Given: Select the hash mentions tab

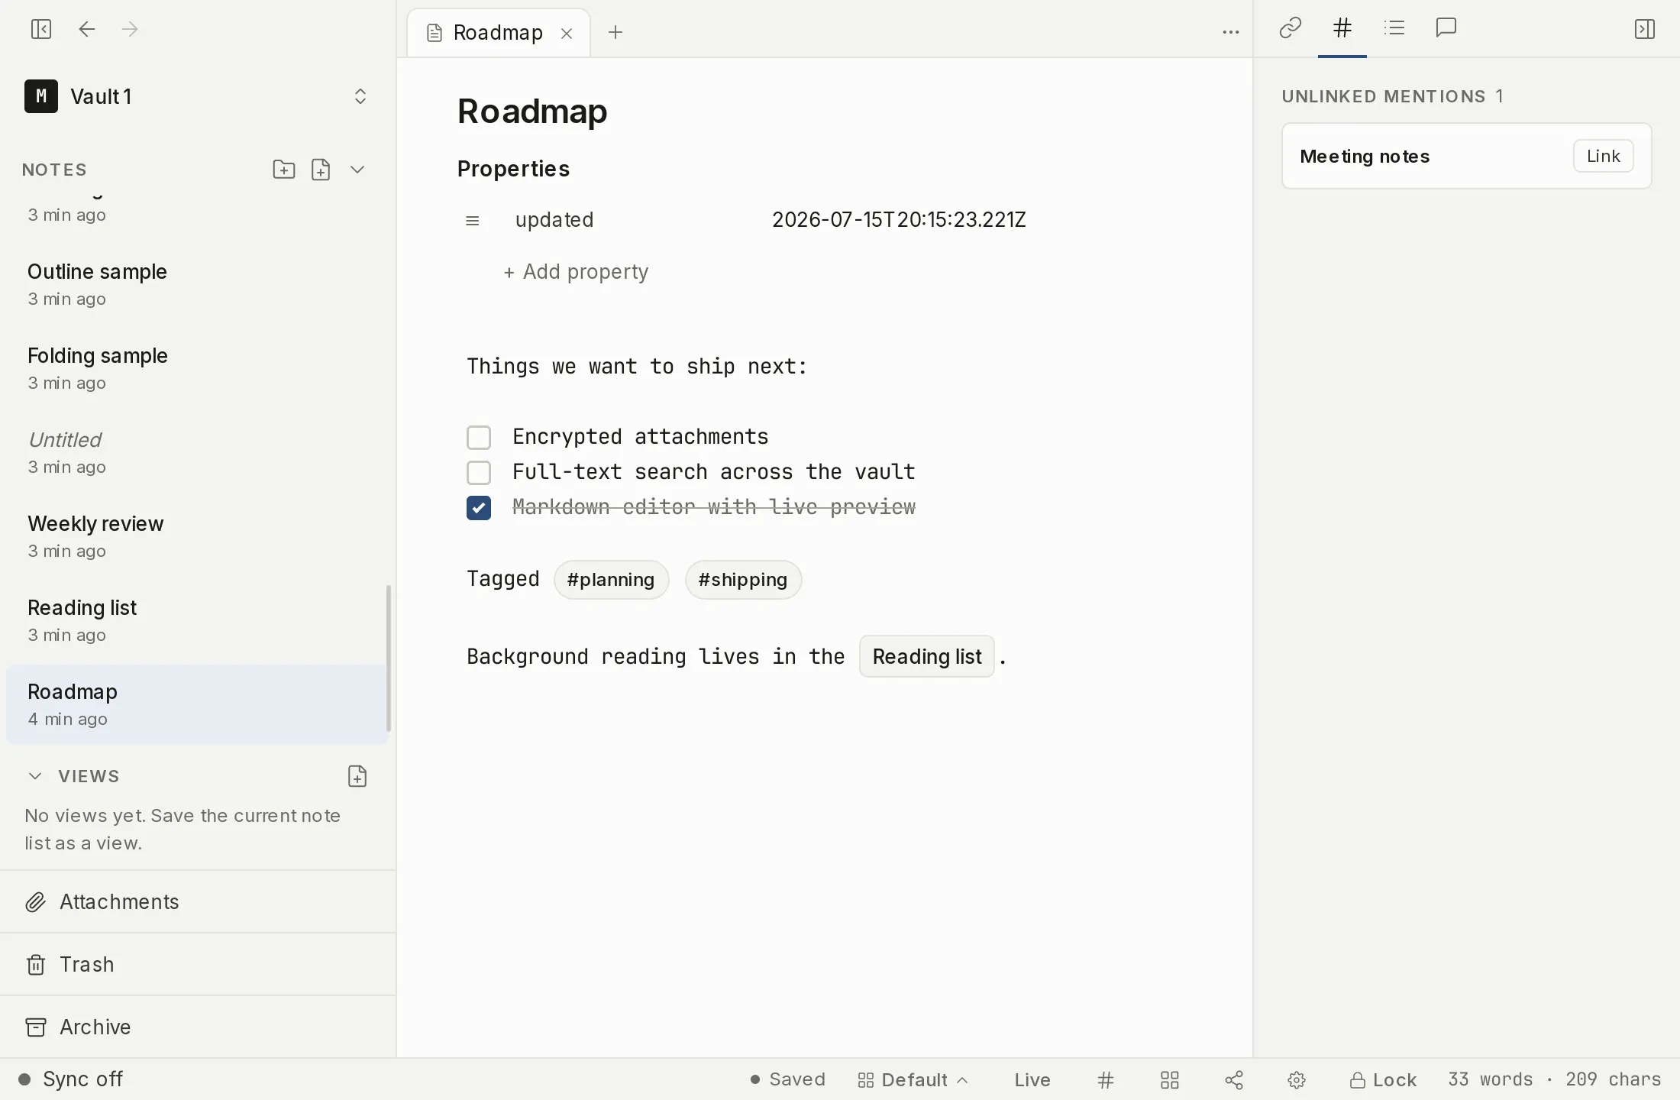Looking at the screenshot, I should [x=1342, y=28].
